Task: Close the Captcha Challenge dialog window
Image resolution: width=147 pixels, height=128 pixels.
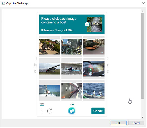Action: [143, 3]
